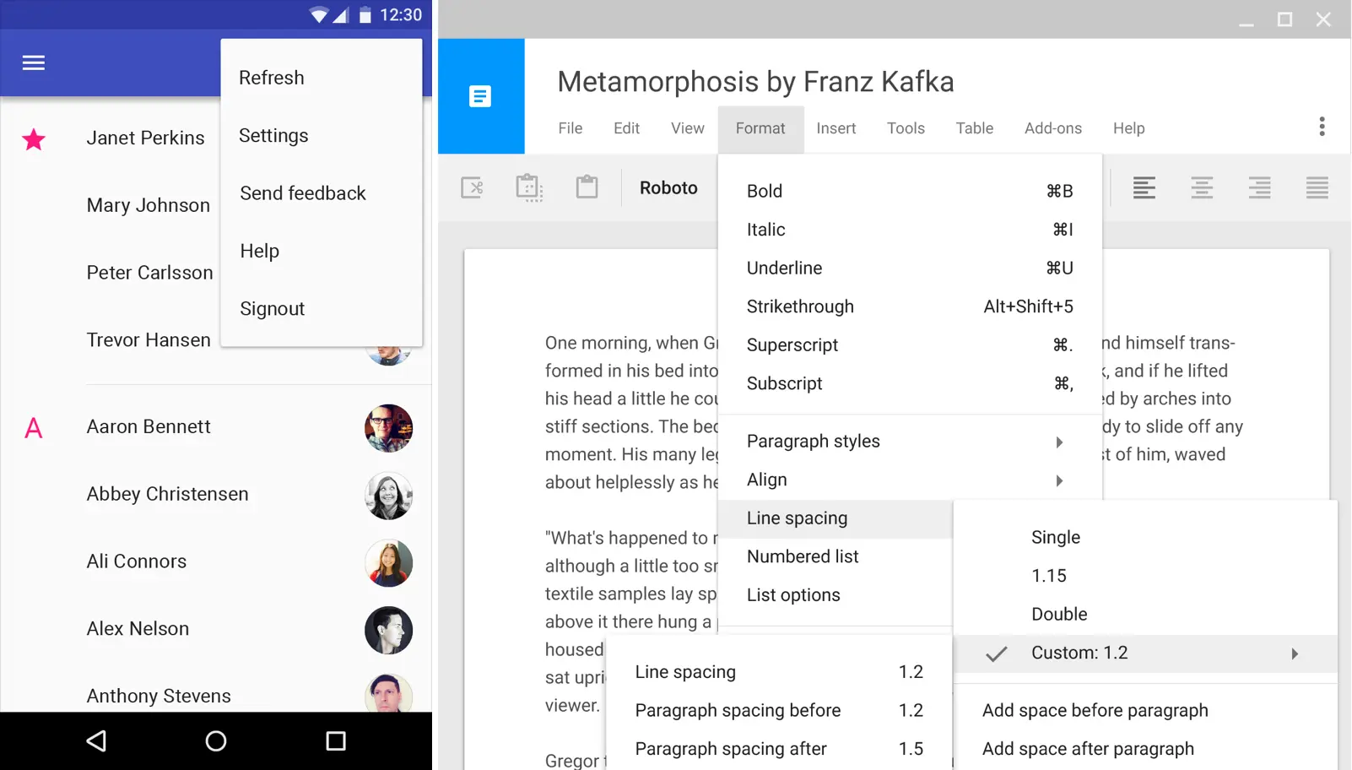Tap the Android home button
Viewport: 1352px width, 770px height.
point(216,741)
